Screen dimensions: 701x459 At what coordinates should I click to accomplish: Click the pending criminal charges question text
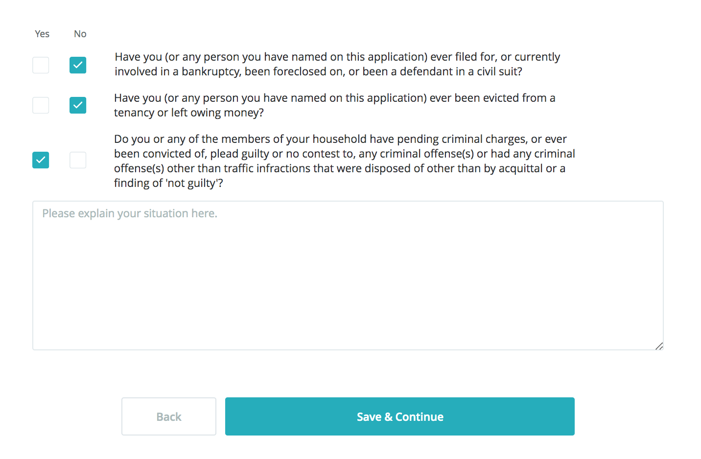pyautogui.click(x=344, y=161)
